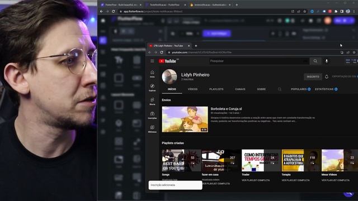358x201 pixels.
Task: Click Chrome profile avatar in FlutterFlow window
Action: pos(348,11)
